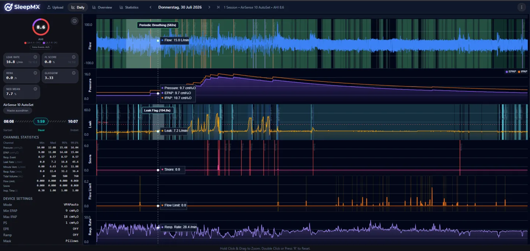The image size is (530, 251).
Task: Click the NED Mean 7.7 card
Action: coord(21,92)
